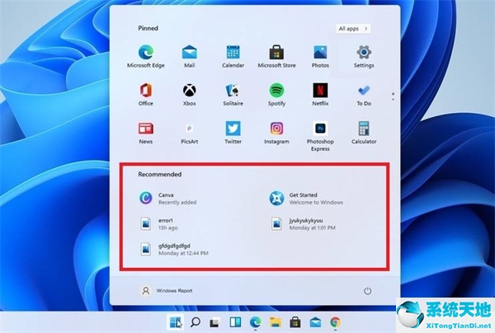Open Microsoft Edge from pinned apps

pos(145,56)
